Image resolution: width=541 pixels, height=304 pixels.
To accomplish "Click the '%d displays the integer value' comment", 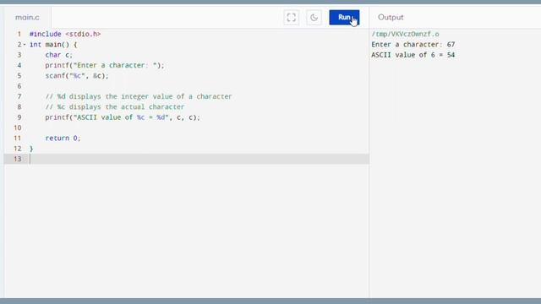I will click(x=139, y=96).
